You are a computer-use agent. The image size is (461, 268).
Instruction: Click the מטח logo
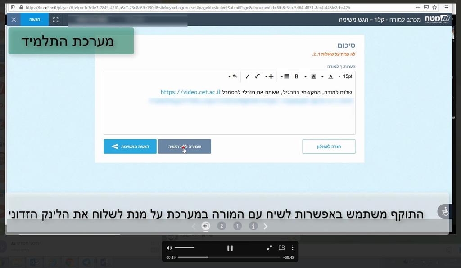[x=437, y=19]
